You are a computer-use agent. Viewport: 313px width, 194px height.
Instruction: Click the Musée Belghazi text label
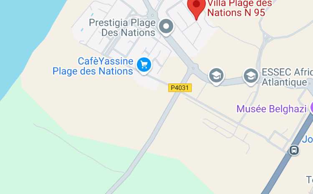[272, 109]
